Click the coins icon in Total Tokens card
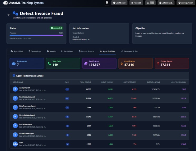196x151 pixels. pos(86,64)
